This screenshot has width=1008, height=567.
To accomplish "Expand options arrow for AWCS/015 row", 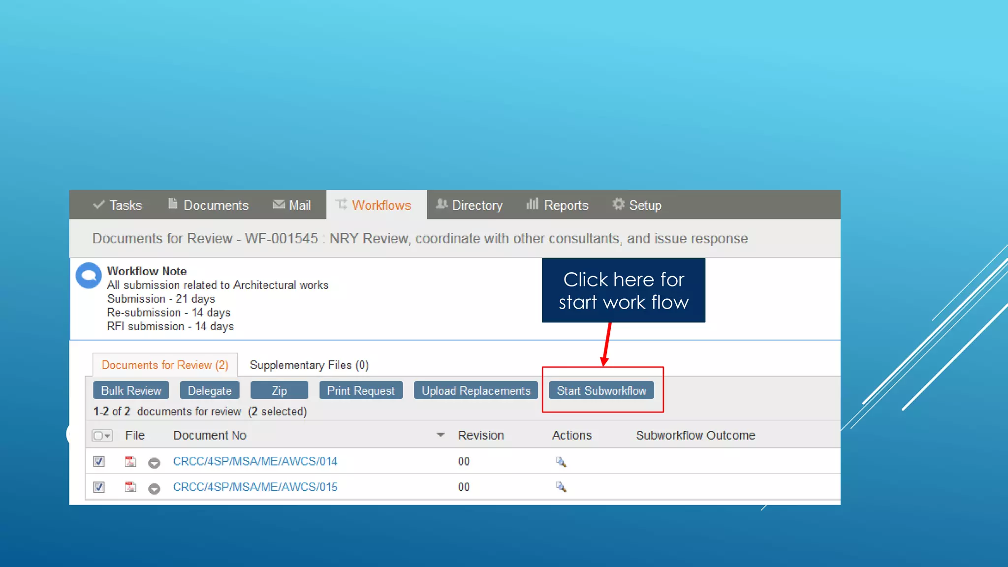I will [x=154, y=488].
